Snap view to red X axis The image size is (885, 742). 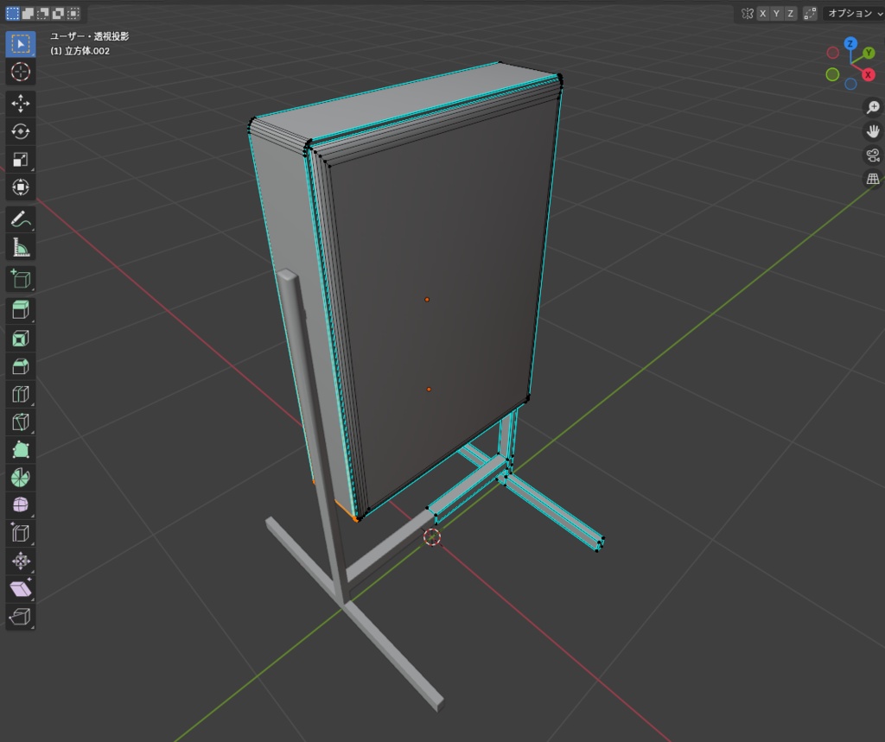point(868,74)
